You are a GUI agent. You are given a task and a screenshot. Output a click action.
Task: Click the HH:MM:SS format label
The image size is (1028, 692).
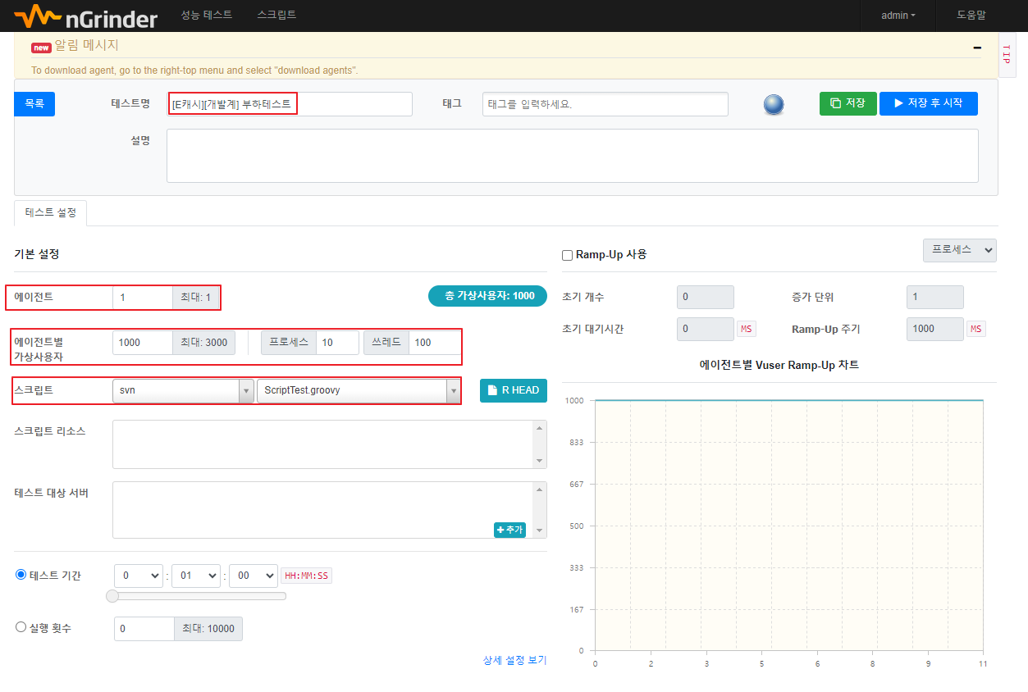306,576
